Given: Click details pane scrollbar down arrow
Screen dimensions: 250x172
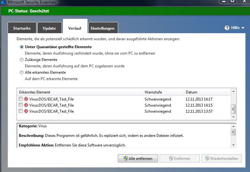Looking at the screenshot, I should coord(233,145).
